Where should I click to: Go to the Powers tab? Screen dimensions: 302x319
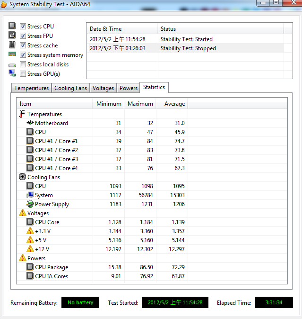[129, 88]
